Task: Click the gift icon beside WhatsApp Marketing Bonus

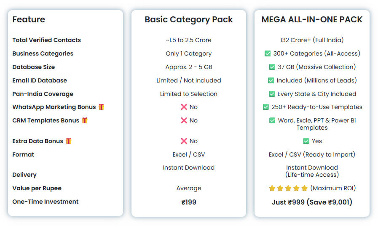Action: click(101, 107)
